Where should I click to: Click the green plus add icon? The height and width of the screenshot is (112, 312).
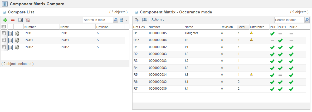click(x=5, y=20)
